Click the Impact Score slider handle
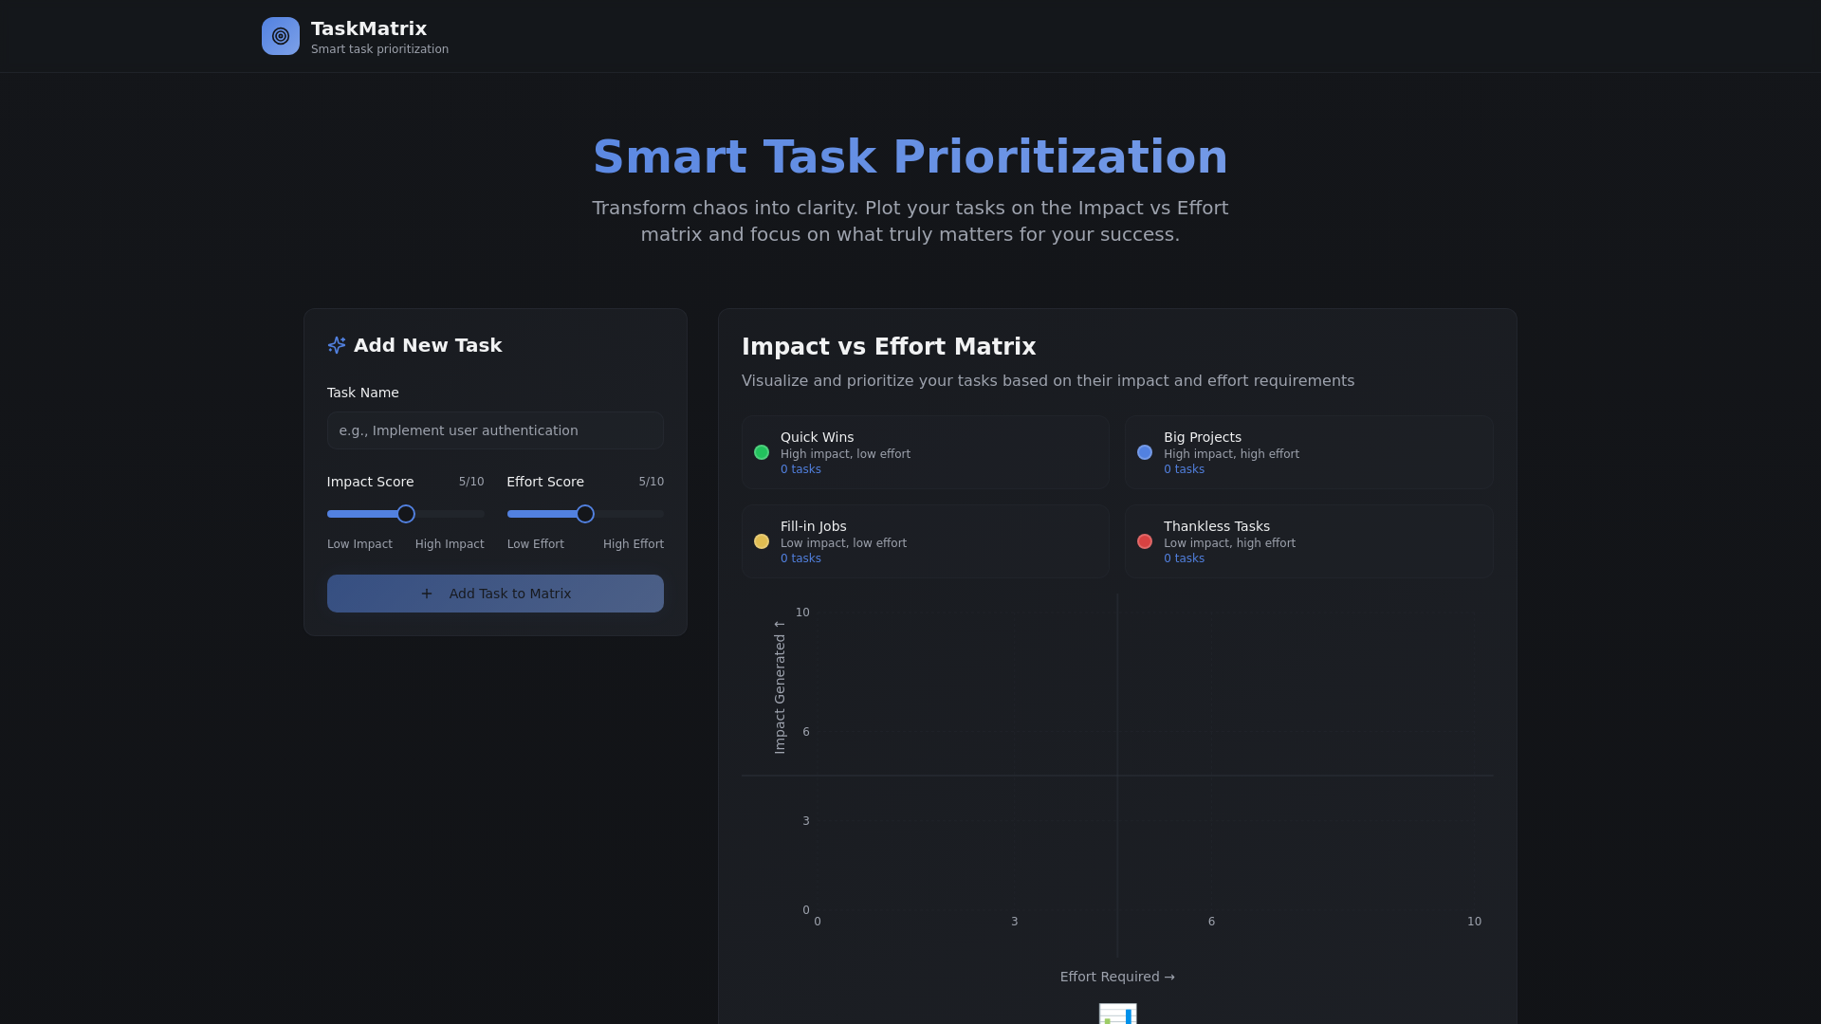Image resolution: width=1821 pixels, height=1024 pixels. 405,514
